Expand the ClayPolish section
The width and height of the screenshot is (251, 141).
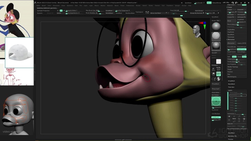pos(231,32)
